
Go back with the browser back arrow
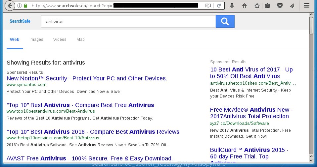[x=10, y=6]
